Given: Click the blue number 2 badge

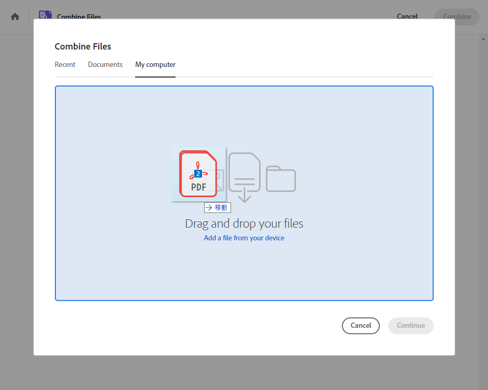Looking at the screenshot, I should click(198, 173).
